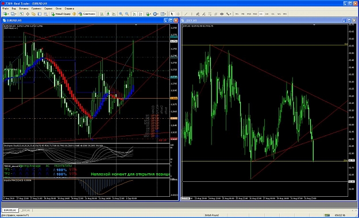Launch the MetaEditor yellow icon
Screen dimensions: 359x218
[74, 14]
